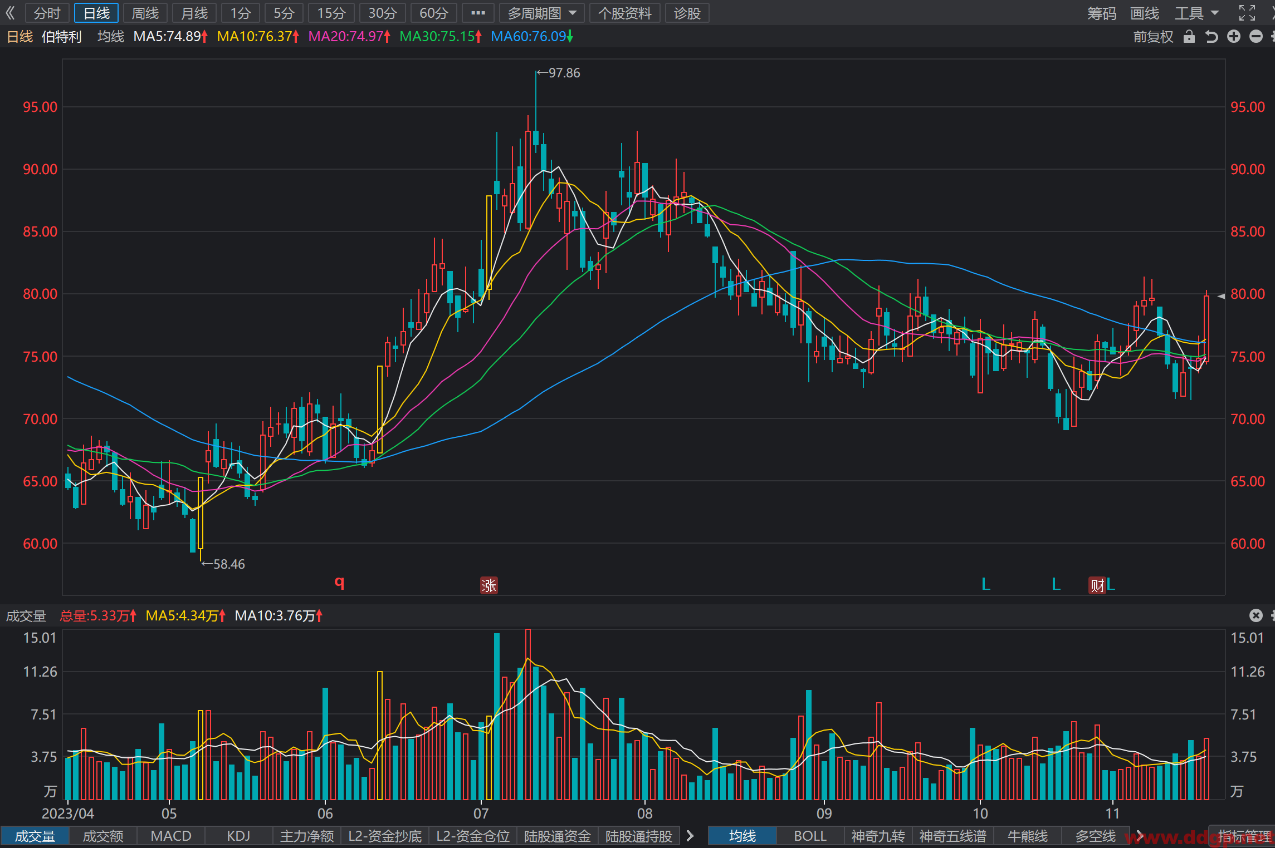Zoom in with the plus circle icon
Screen dimensions: 1275x848
pos(1234,37)
